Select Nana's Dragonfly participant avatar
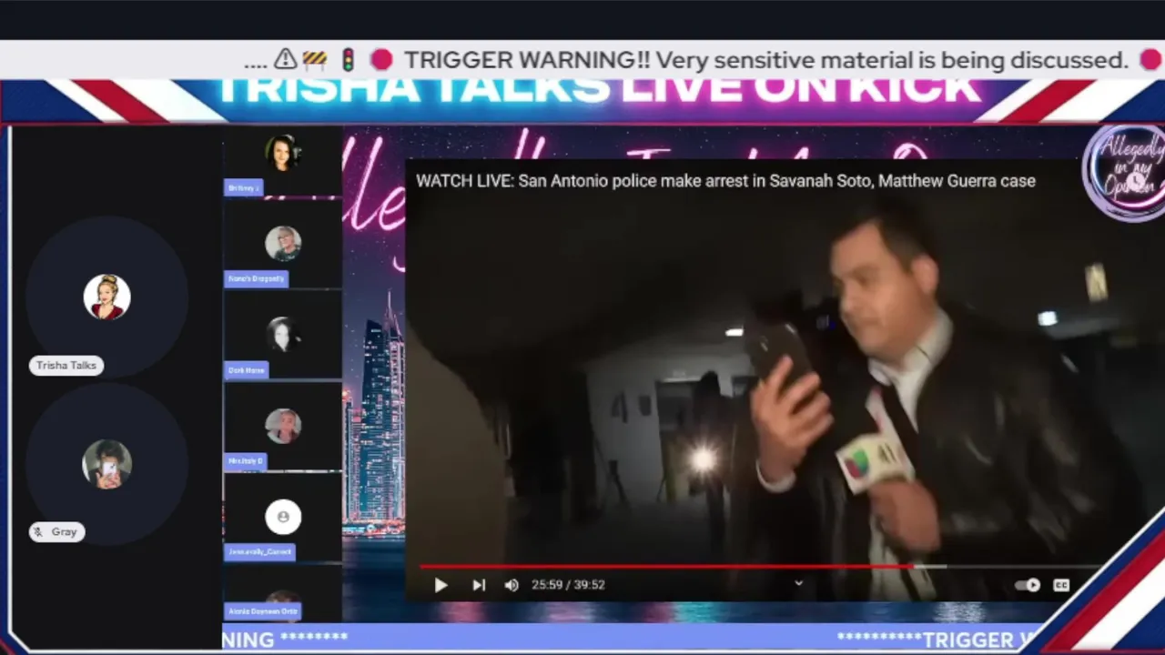1165x655 pixels. tap(283, 244)
